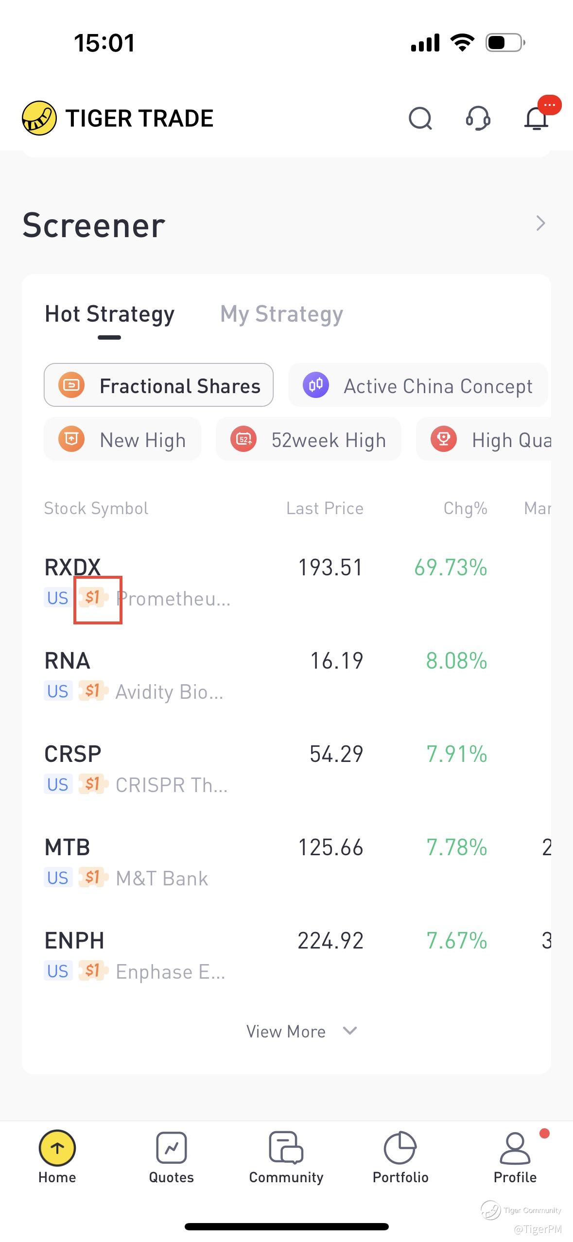Open Community from bottom navigation
This screenshot has width=573, height=1242.
click(286, 1157)
